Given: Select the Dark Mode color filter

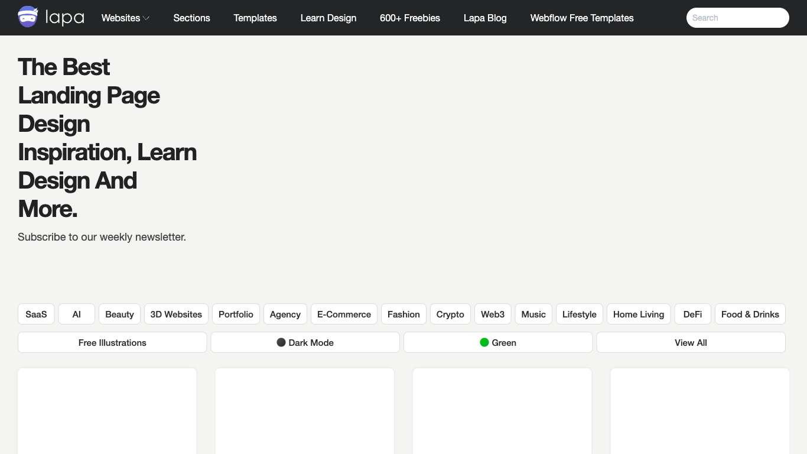Looking at the screenshot, I should coord(305,343).
